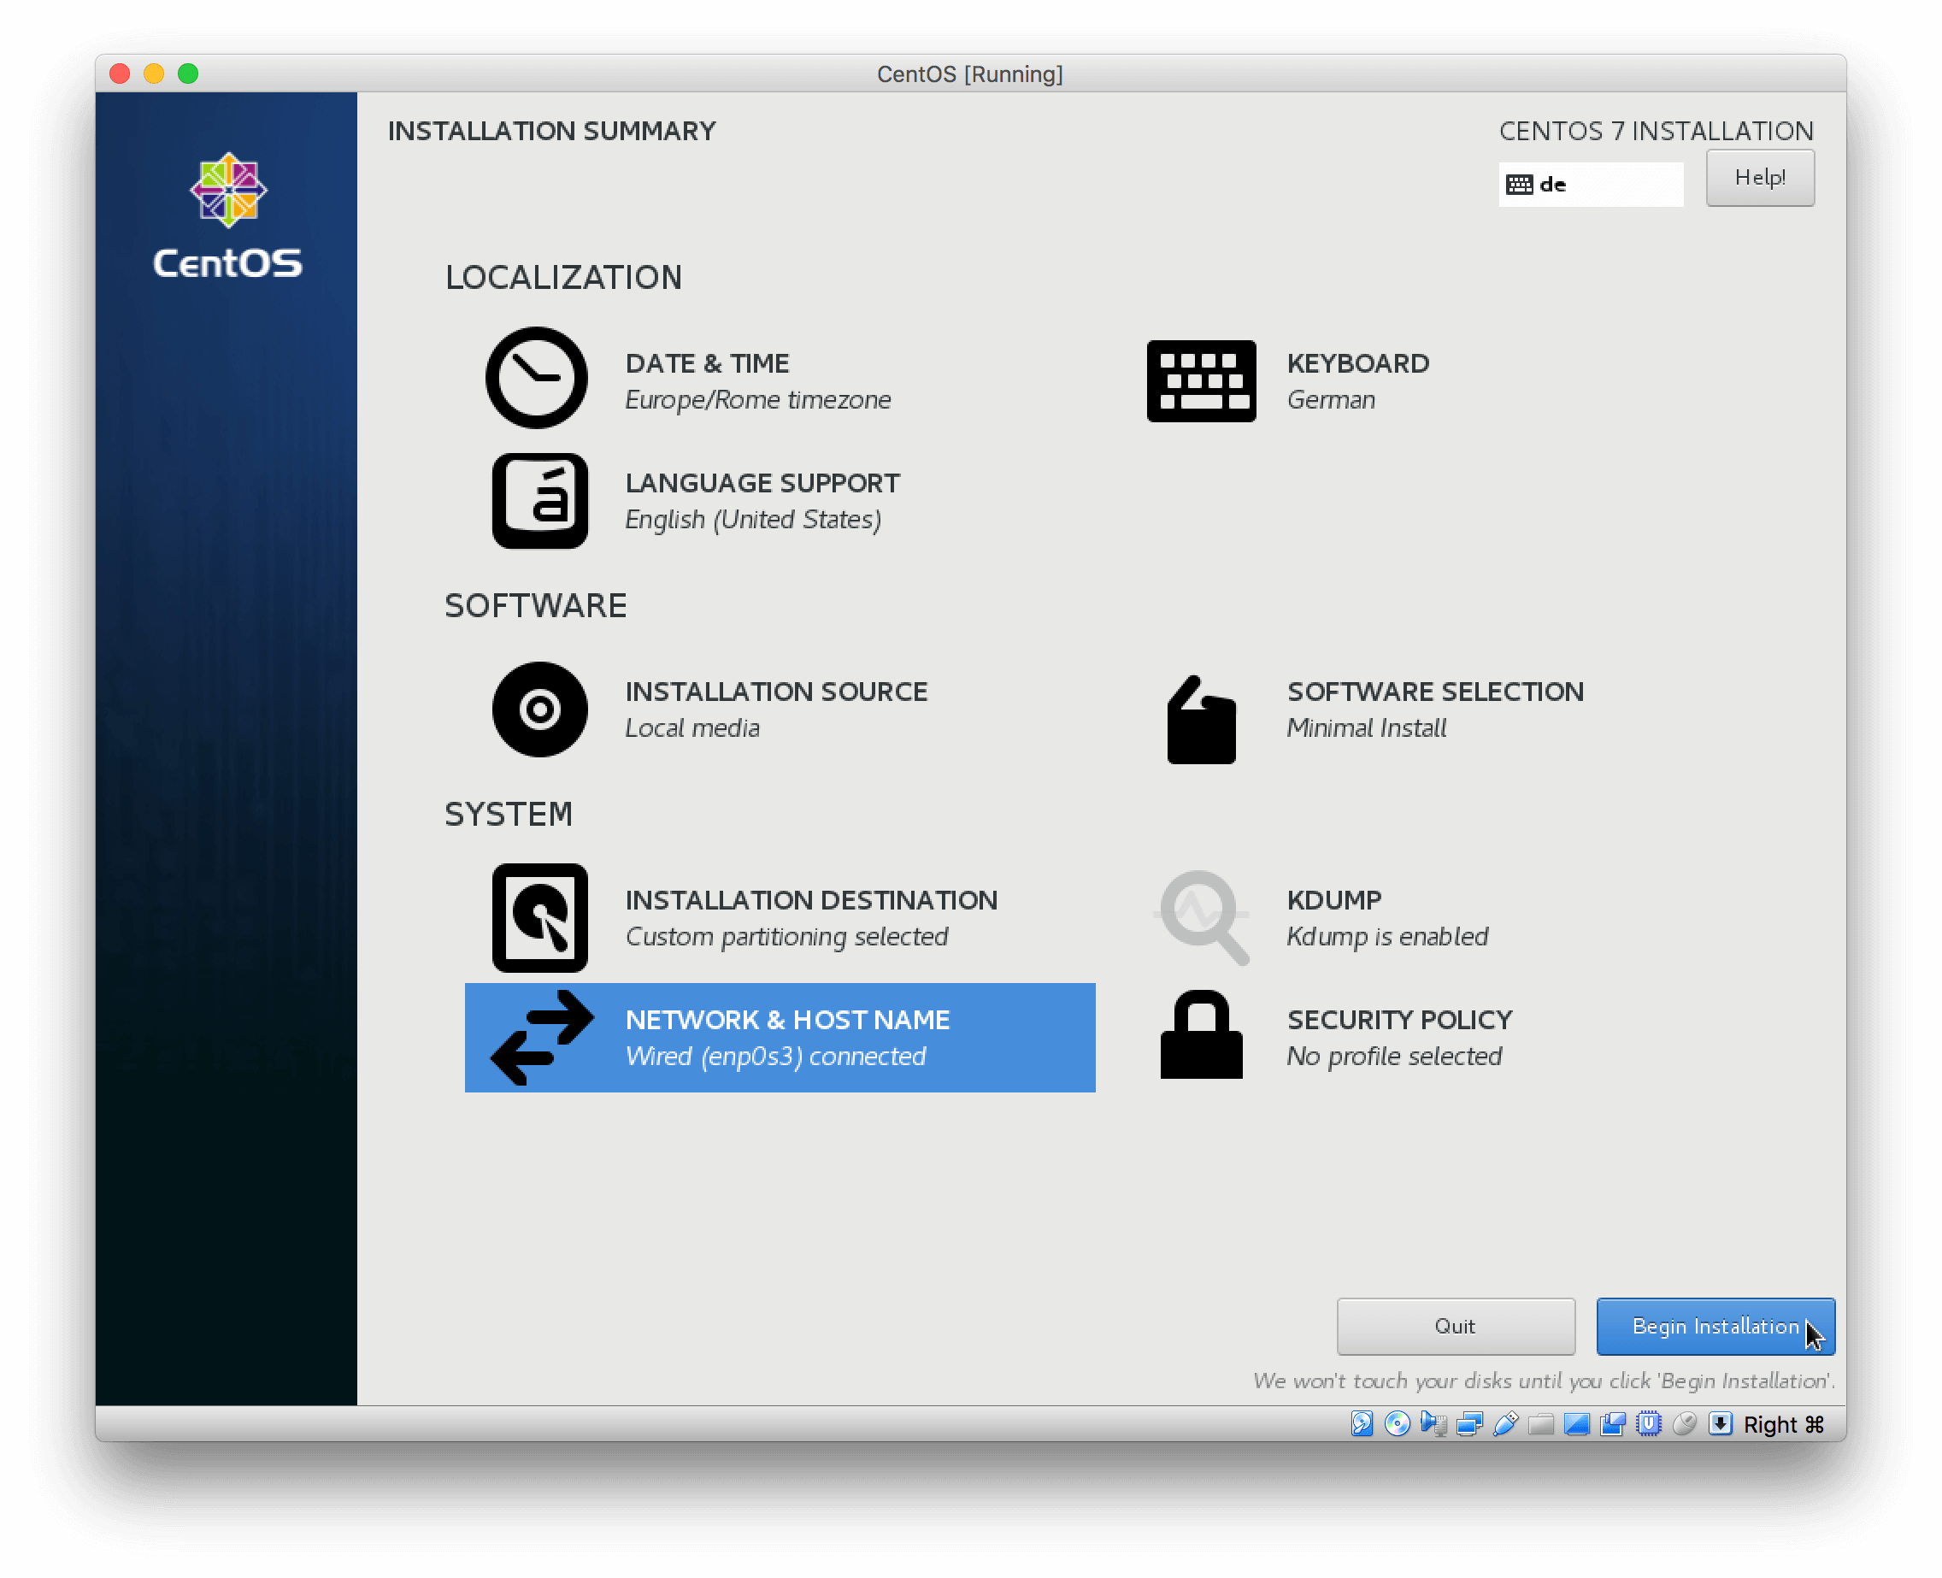
Task: Open the optical drives status icon
Action: pyautogui.click(x=1397, y=1424)
